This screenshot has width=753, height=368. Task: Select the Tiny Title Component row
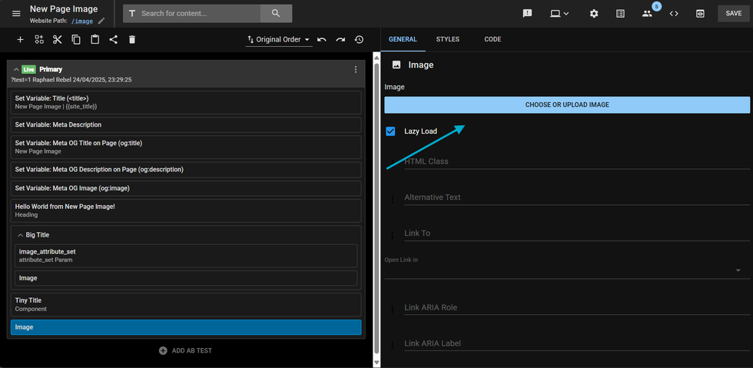pyautogui.click(x=186, y=304)
